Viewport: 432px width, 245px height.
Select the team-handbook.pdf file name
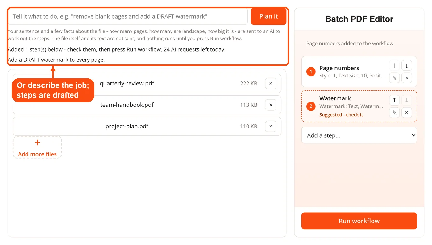pos(127,105)
